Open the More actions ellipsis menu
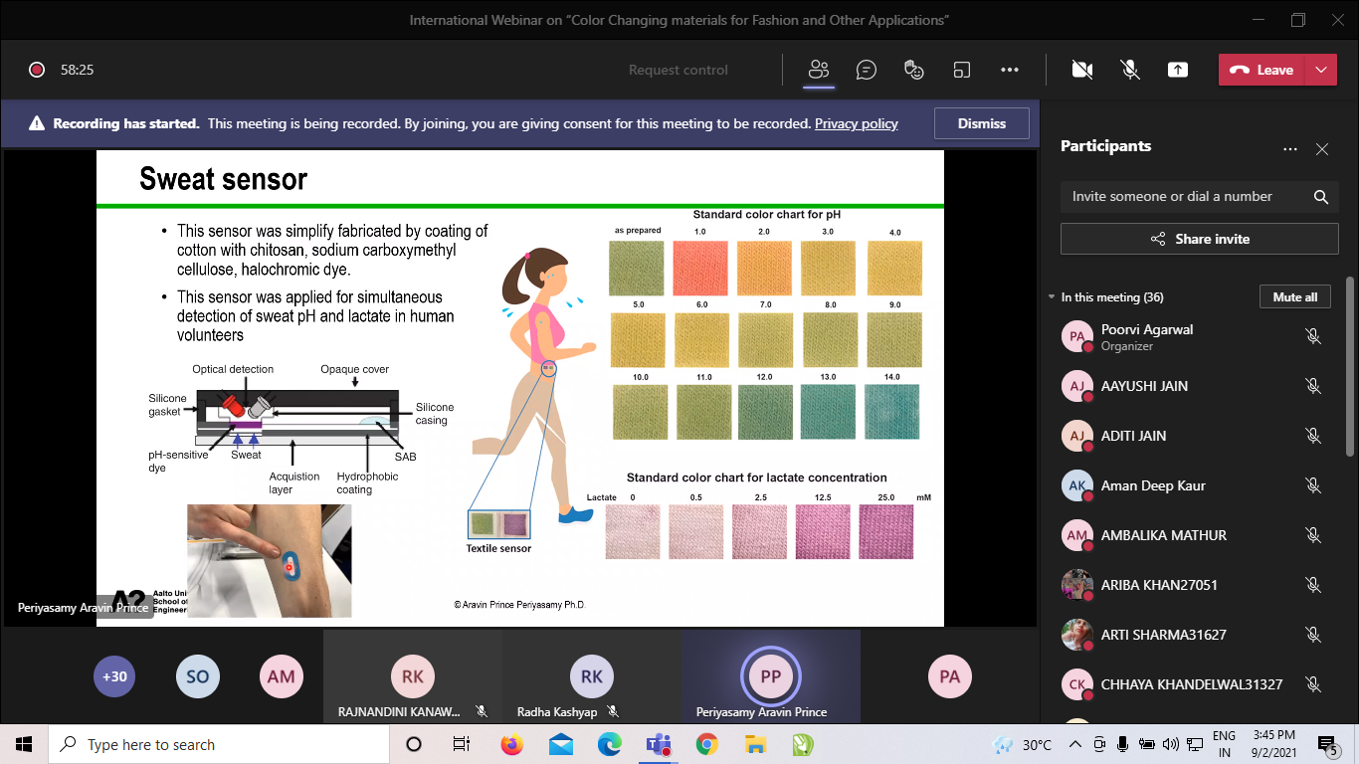This screenshot has width=1359, height=764. [1010, 70]
